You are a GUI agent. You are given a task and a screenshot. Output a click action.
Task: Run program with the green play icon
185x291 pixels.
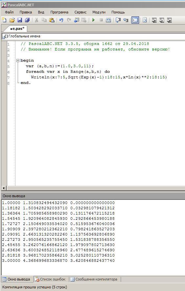[93, 20]
